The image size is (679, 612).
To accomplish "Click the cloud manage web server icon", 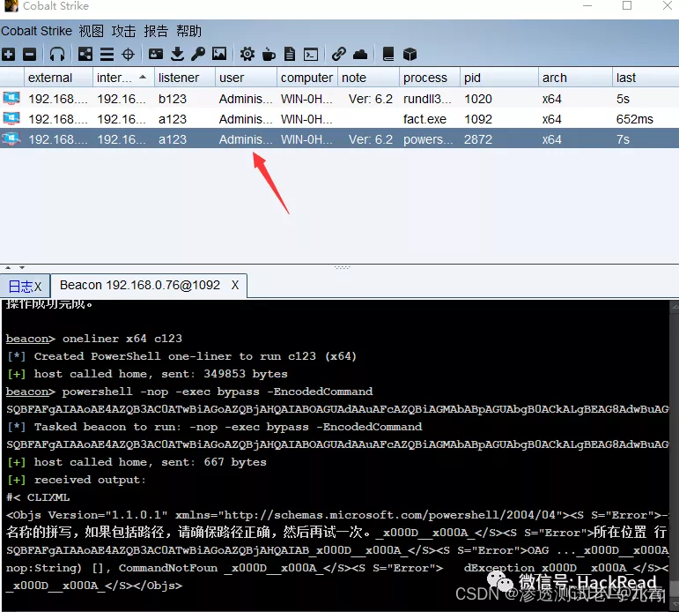I will 360,54.
